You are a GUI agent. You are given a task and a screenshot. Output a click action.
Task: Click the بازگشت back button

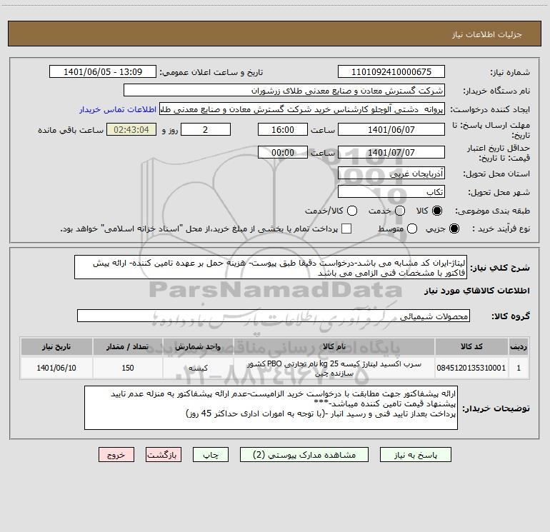164,455
